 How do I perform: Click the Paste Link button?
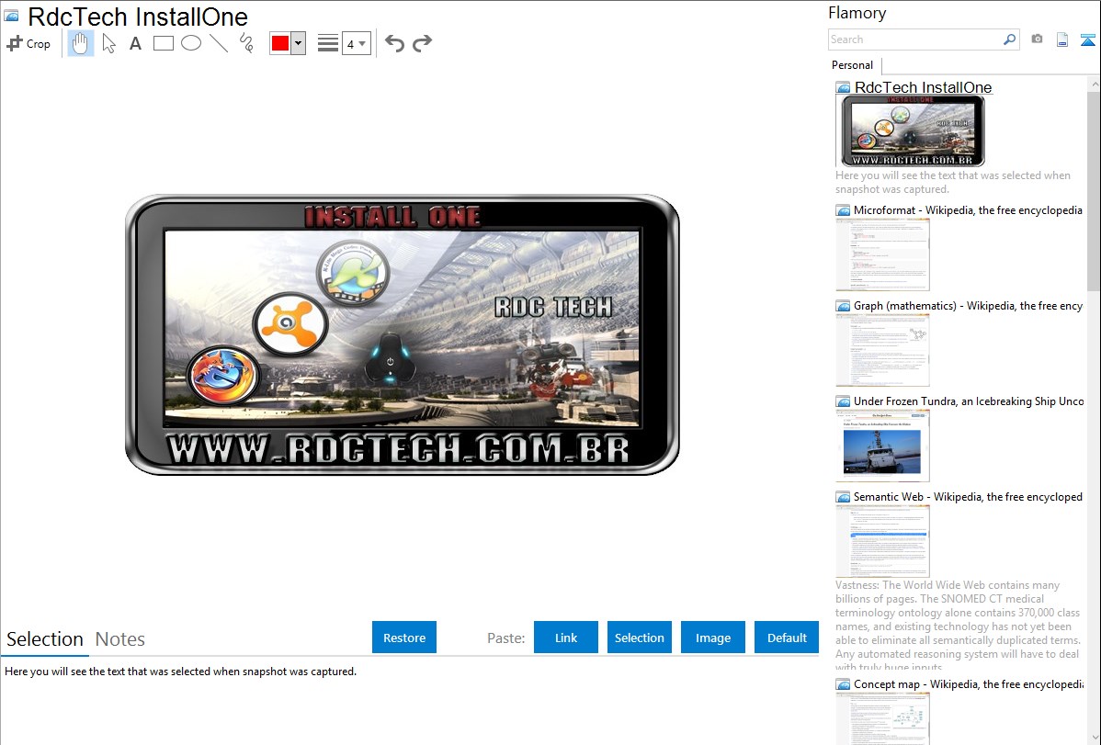pos(566,638)
